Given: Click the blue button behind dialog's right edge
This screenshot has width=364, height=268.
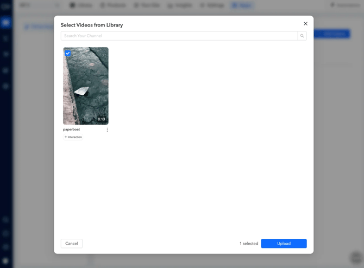Looking at the screenshot, I should 331,34.
